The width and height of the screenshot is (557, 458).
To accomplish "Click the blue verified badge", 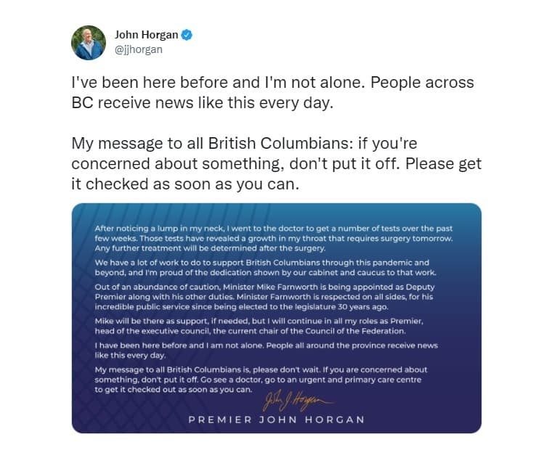I will [x=187, y=35].
